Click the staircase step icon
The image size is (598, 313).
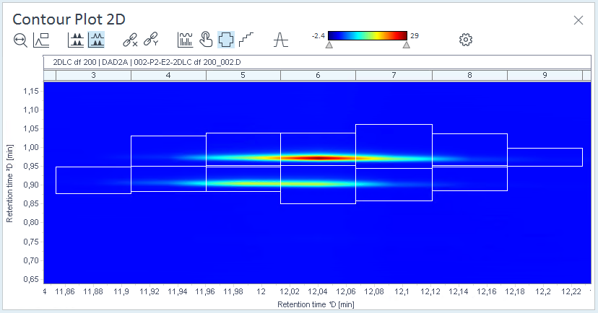246,40
